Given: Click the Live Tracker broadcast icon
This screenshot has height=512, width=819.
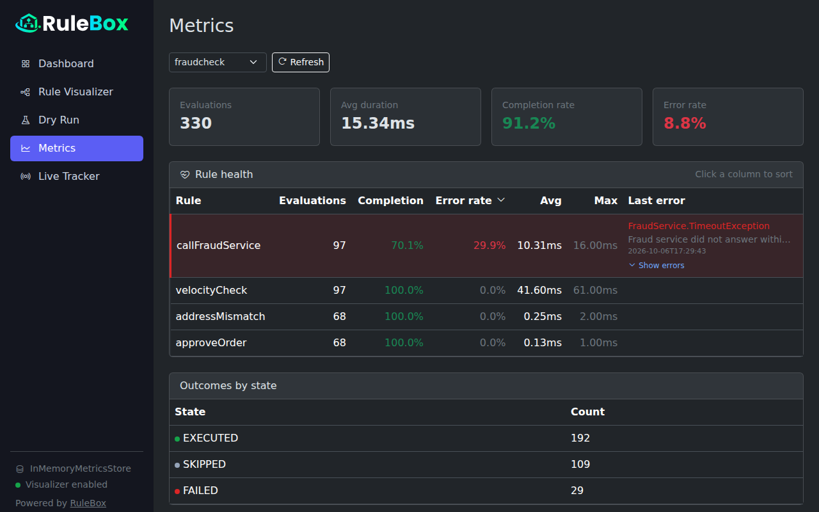Looking at the screenshot, I should coord(26,177).
